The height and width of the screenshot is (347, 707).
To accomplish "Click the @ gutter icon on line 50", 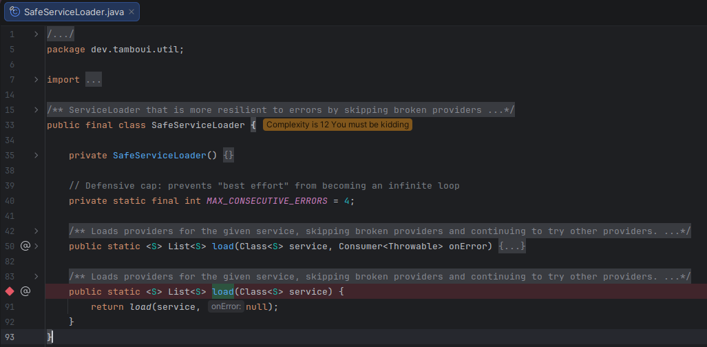I will [25, 246].
